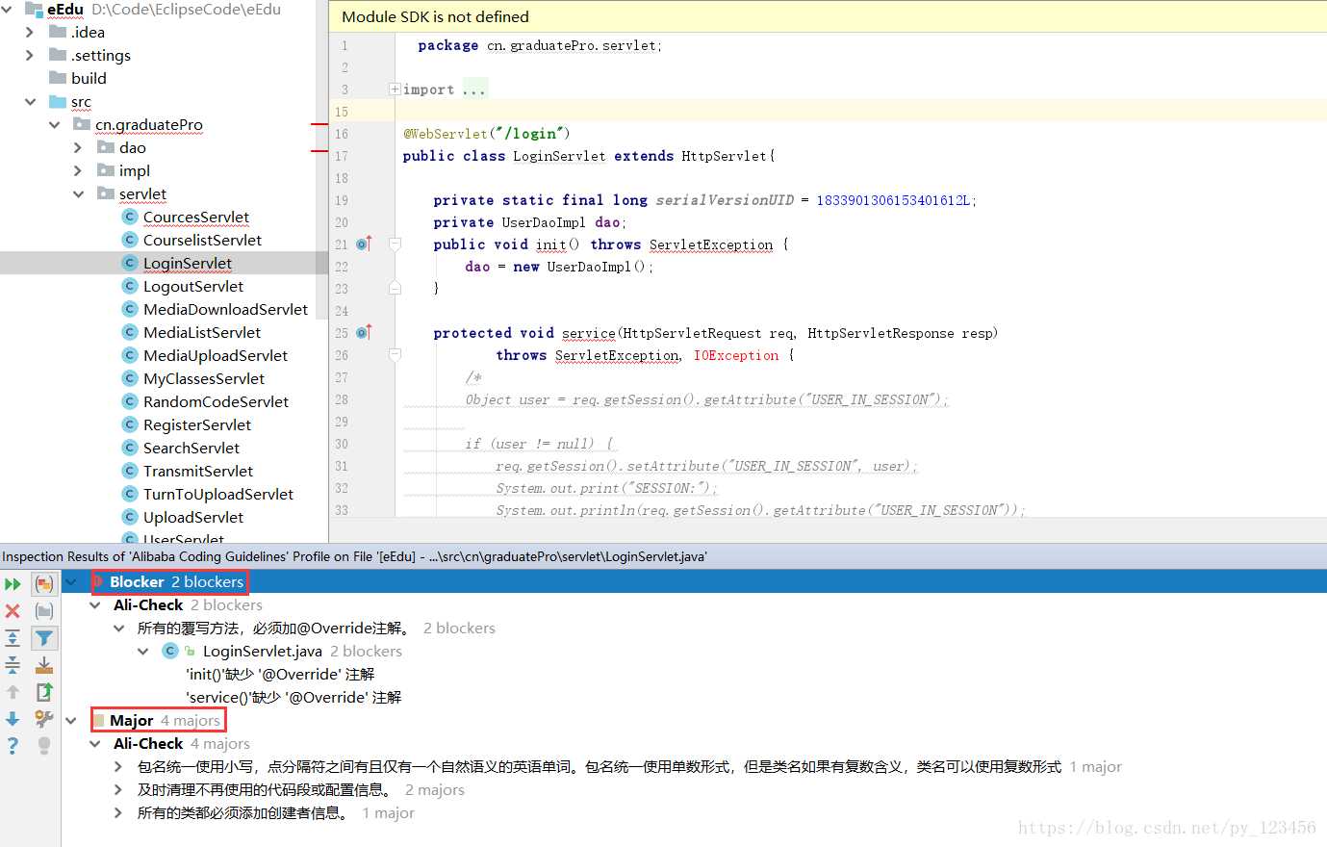
Task: Click the quick-fix light bulb icon
Action: click(x=44, y=746)
